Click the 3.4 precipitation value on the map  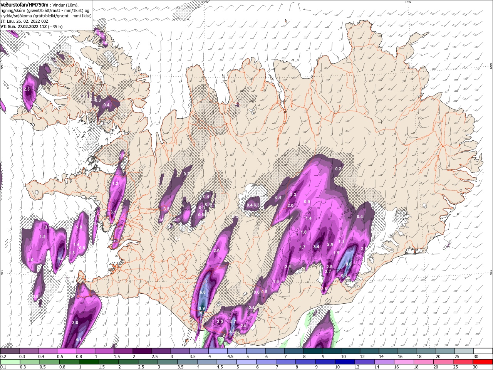pyautogui.click(x=317, y=247)
